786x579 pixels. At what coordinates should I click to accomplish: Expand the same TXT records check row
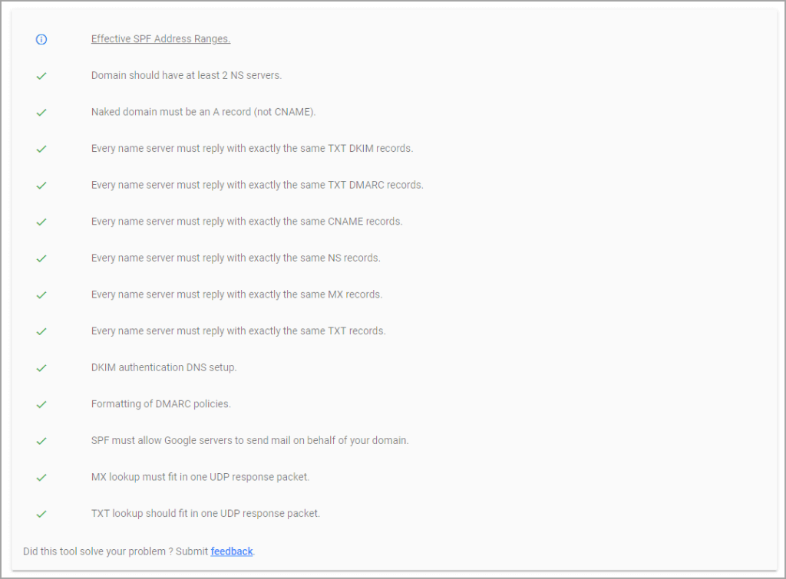(238, 331)
